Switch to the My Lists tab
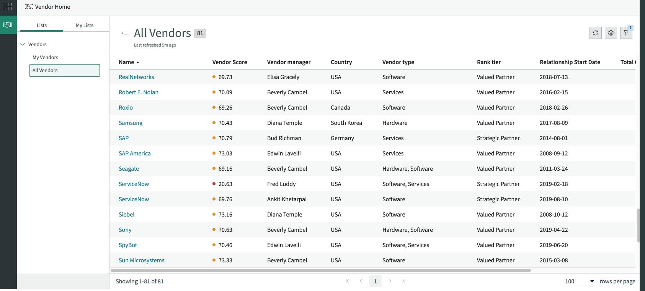The width and height of the screenshot is (645, 291). click(x=85, y=25)
